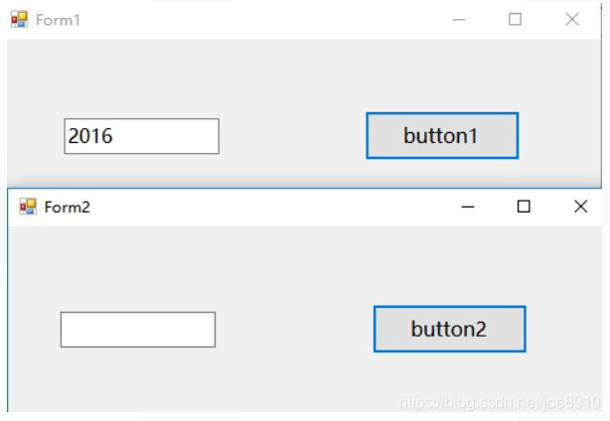Maximize the Form2 window
Image resolution: width=610 pixels, height=421 pixels.
(x=524, y=207)
